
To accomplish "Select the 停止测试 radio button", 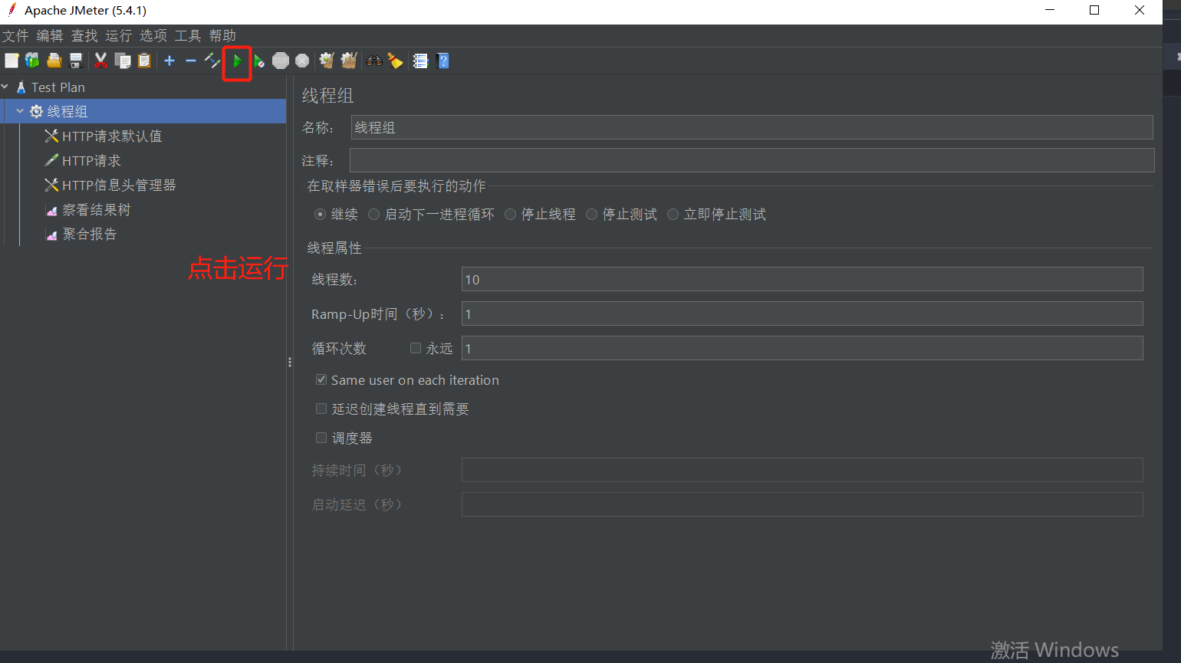I will (591, 215).
